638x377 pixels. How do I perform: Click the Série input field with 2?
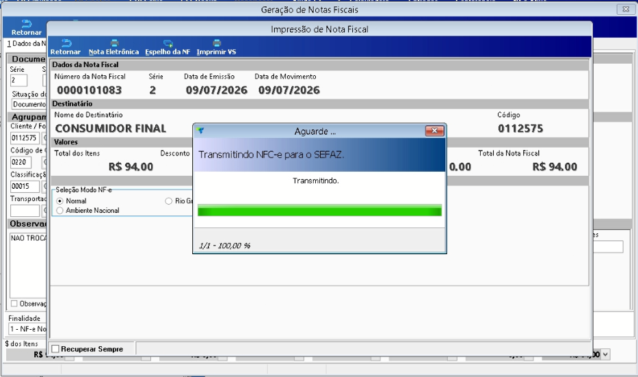[18, 80]
